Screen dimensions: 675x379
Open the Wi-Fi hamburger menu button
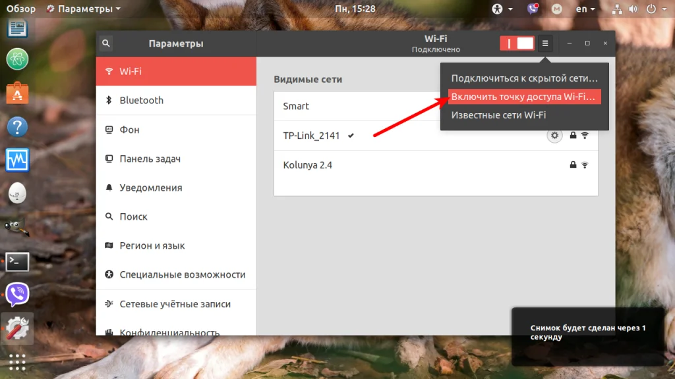pos(545,43)
